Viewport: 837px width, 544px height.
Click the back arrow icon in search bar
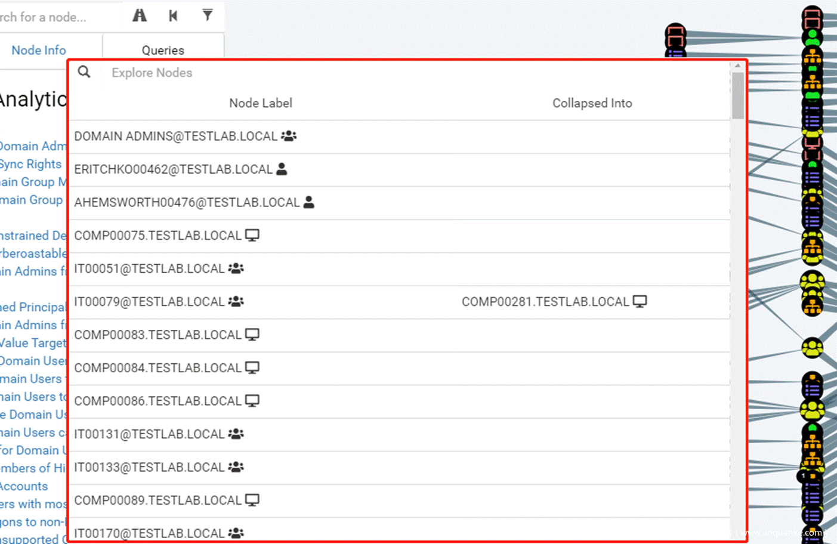pos(173,16)
